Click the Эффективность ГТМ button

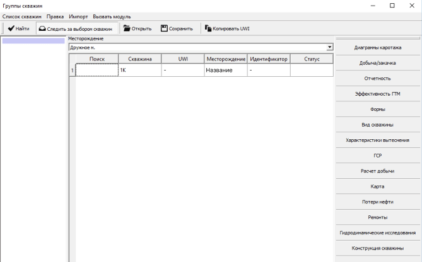click(377, 94)
